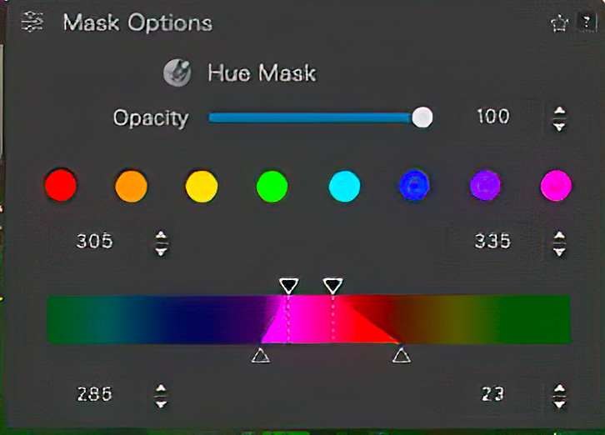The height and width of the screenshot is (435, 605).
Task: Click the 286 falloff stepper arrows
Action: (x=161, y=396)
